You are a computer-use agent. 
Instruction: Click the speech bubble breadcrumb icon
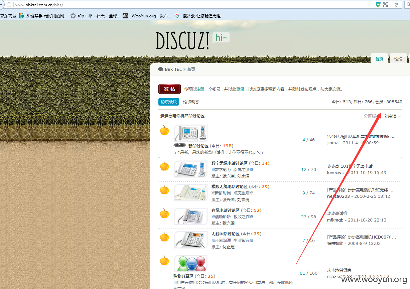coord(161,69)
